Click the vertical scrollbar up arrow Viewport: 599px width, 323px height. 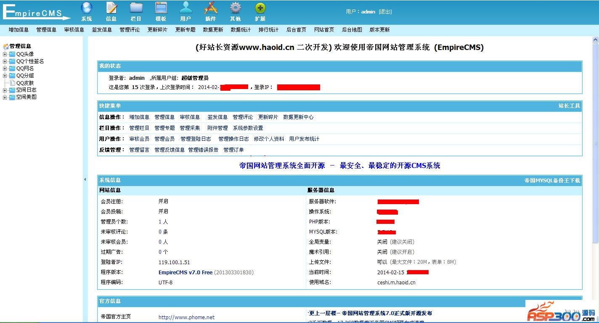point(595,40)
